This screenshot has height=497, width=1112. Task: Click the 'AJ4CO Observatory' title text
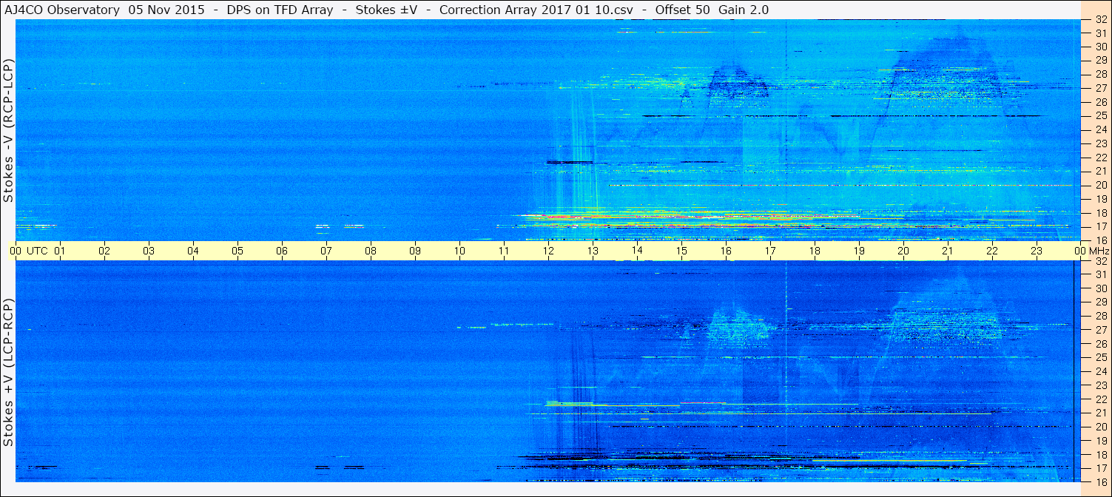[61, 10]
